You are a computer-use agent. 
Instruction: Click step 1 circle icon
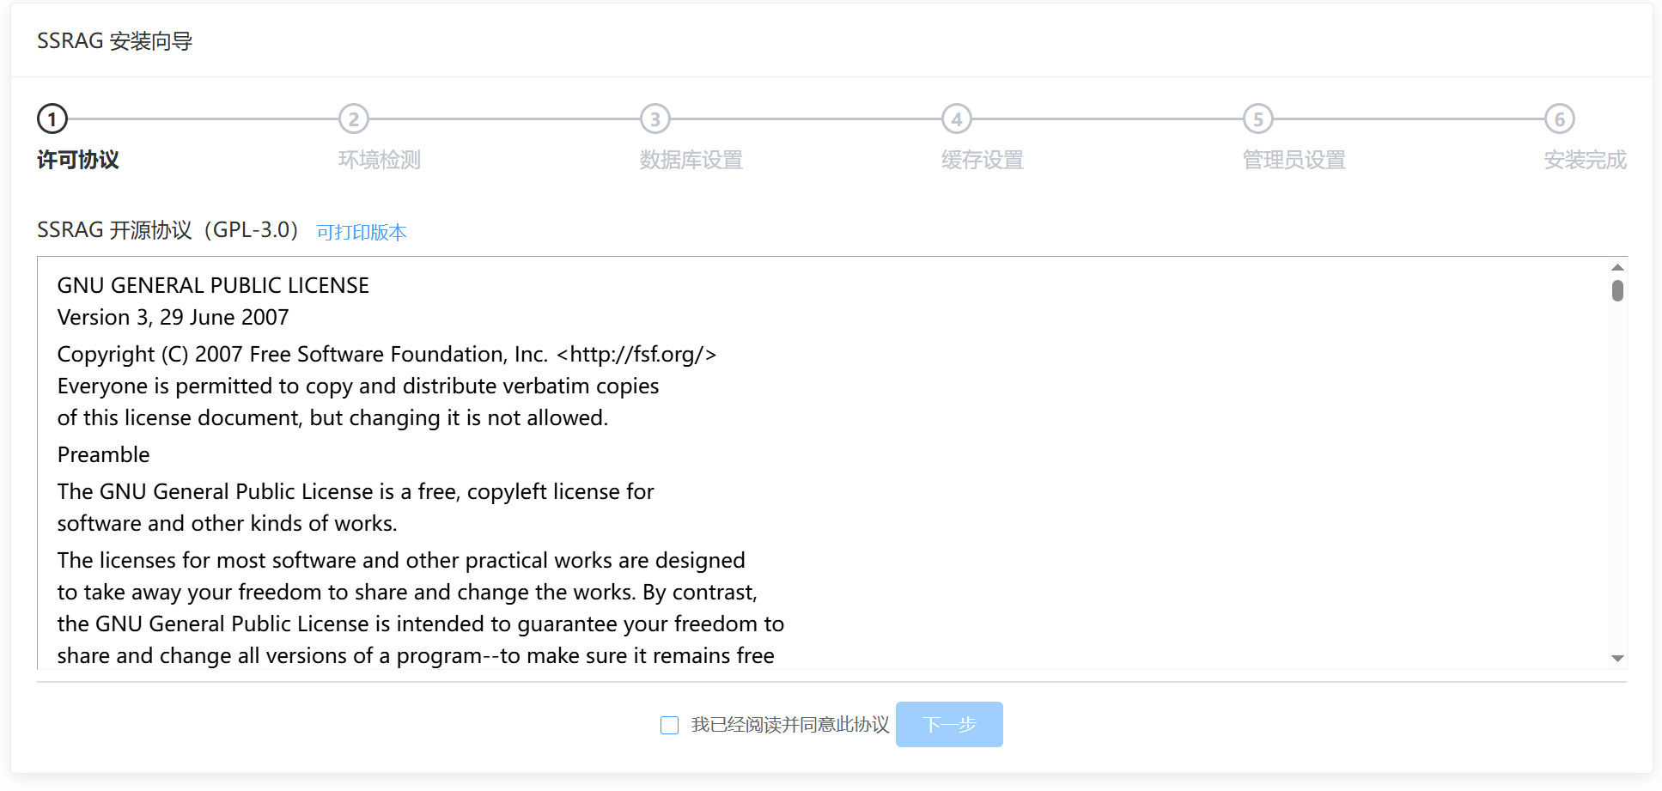tap(52, 119)
